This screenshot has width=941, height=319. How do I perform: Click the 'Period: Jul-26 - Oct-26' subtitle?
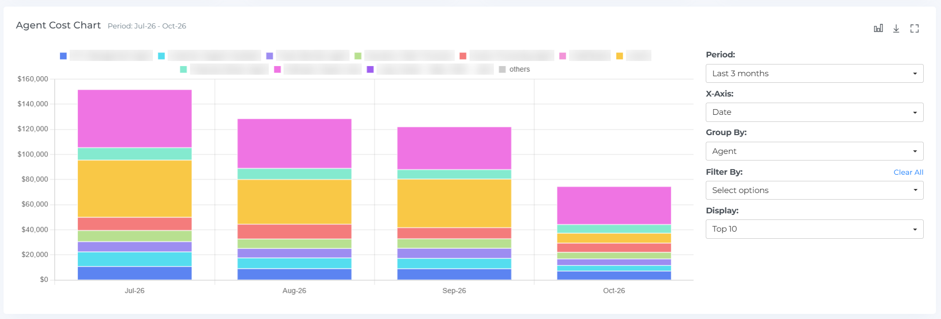pyautogui.click(x=147, y=26)
